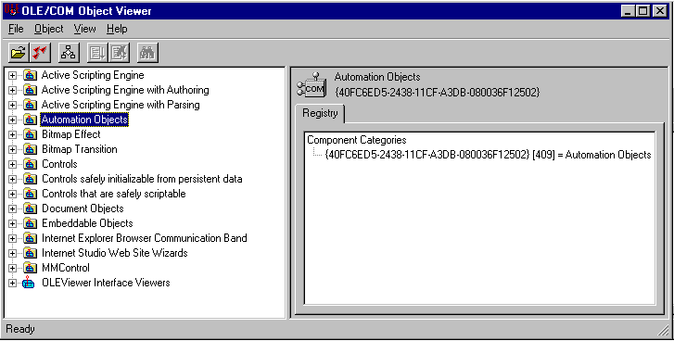The width and height of the screenshot is (674, 341).
Task: Click the Bind to File open-folder icon
Action: 19,53
